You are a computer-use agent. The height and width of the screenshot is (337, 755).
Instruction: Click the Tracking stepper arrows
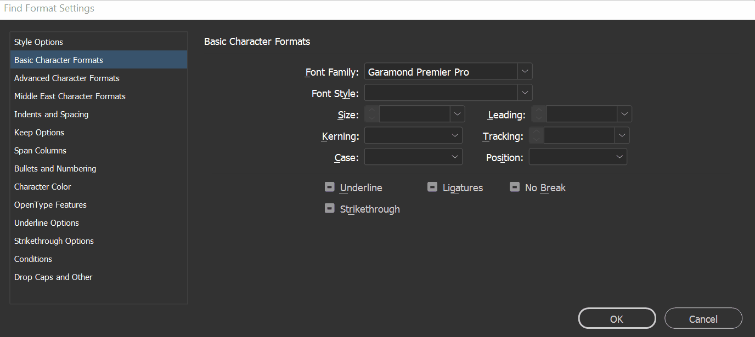click(x=537, y=135)
